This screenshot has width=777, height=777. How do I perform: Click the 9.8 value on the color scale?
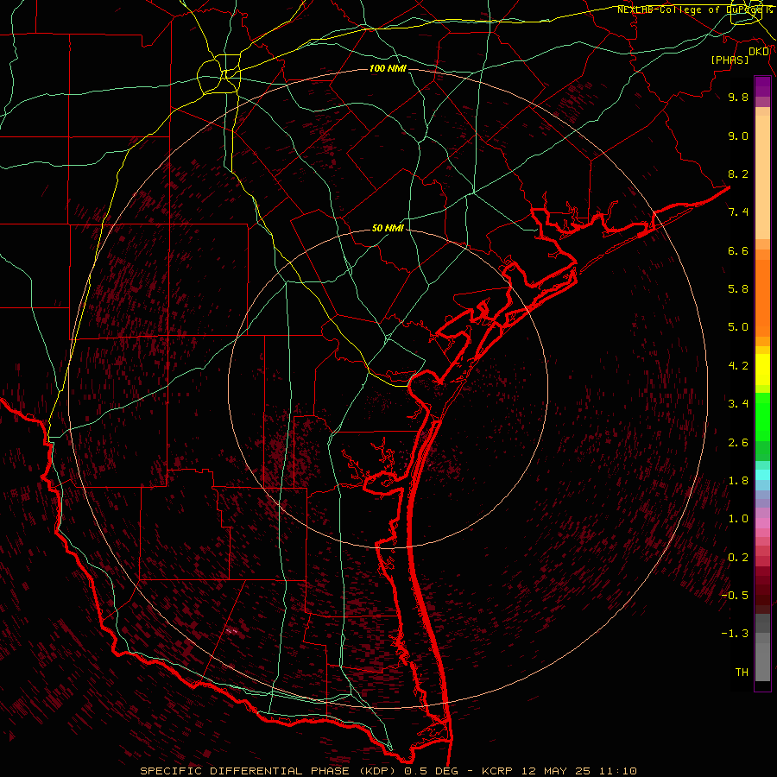tap(738, 97)
